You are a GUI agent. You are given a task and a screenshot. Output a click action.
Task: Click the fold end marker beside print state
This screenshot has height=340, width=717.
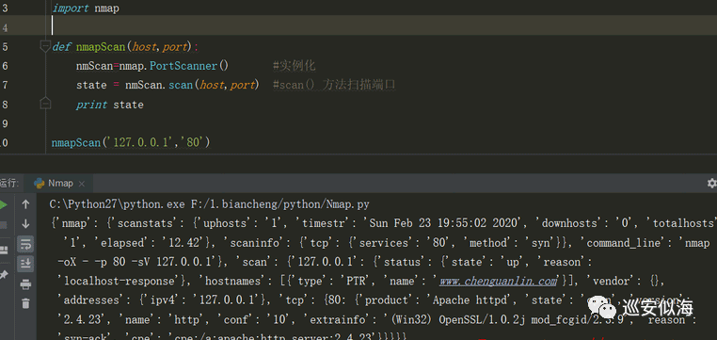45,104
